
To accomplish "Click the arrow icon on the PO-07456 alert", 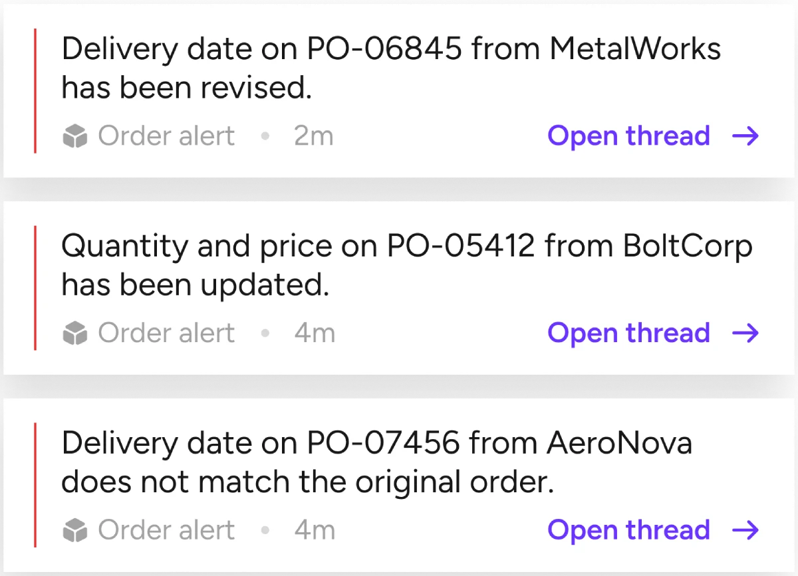I will tap(745, 530).
